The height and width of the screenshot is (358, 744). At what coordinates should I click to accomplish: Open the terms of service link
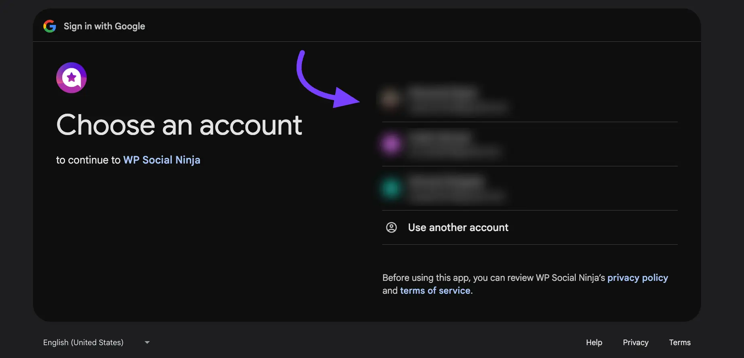(435, 290)
